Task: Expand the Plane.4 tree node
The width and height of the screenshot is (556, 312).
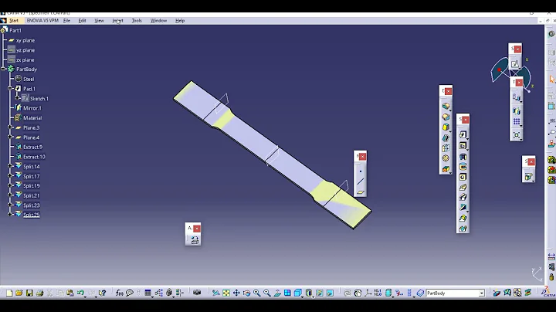Action: pyautogui.click(x=10, y=137)
